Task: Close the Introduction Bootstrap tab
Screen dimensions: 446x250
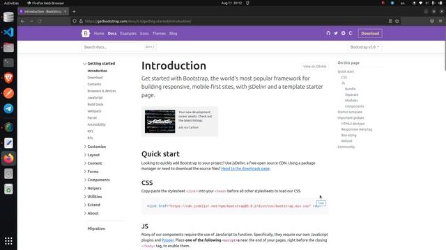Action: coord(65,11)
